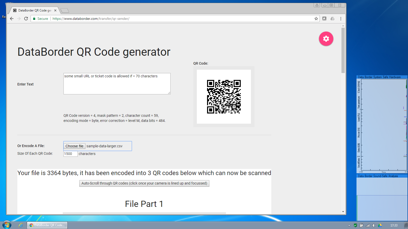
Task: Reload the DataBorder page
Action: [x=26, y=19]
